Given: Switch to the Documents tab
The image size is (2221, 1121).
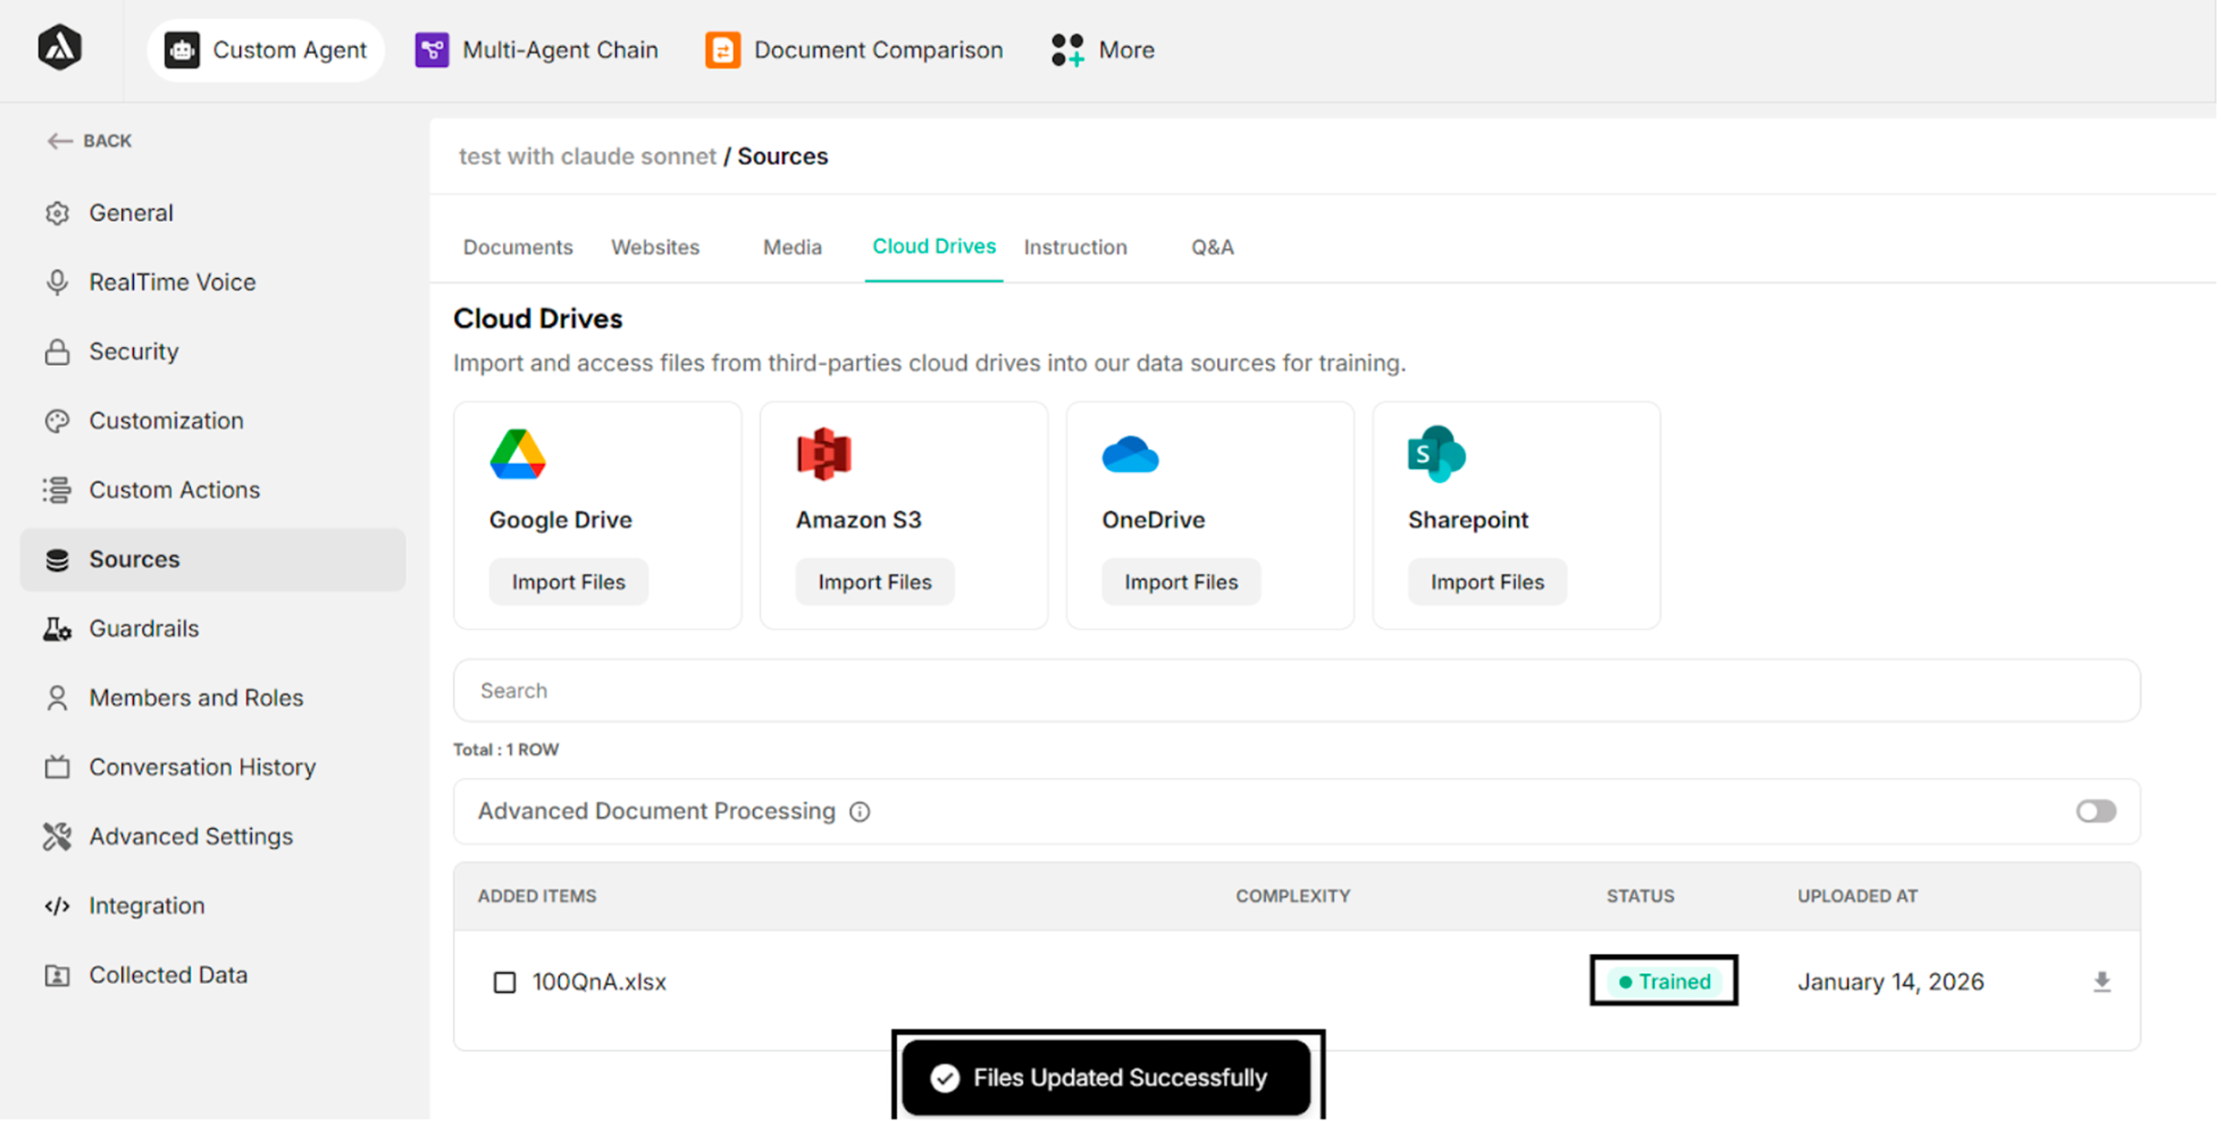Looking at the screenshot, I should point(517,247).
